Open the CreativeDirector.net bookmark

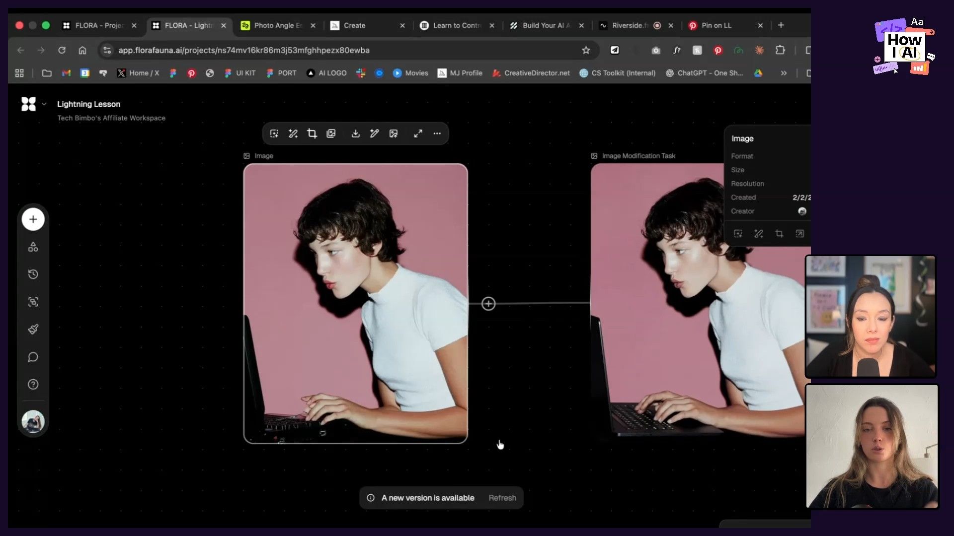(531, 73)
